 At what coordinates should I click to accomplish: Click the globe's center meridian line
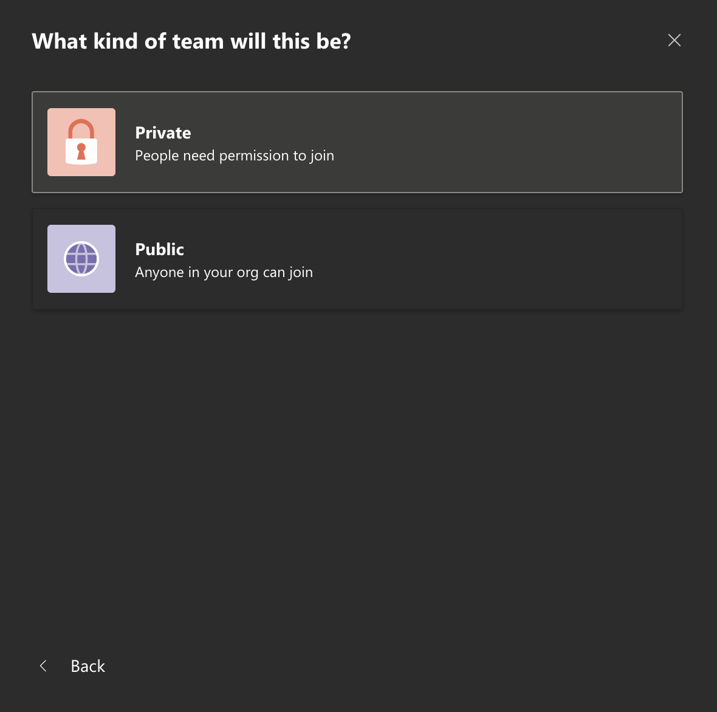tap(81, 259)
